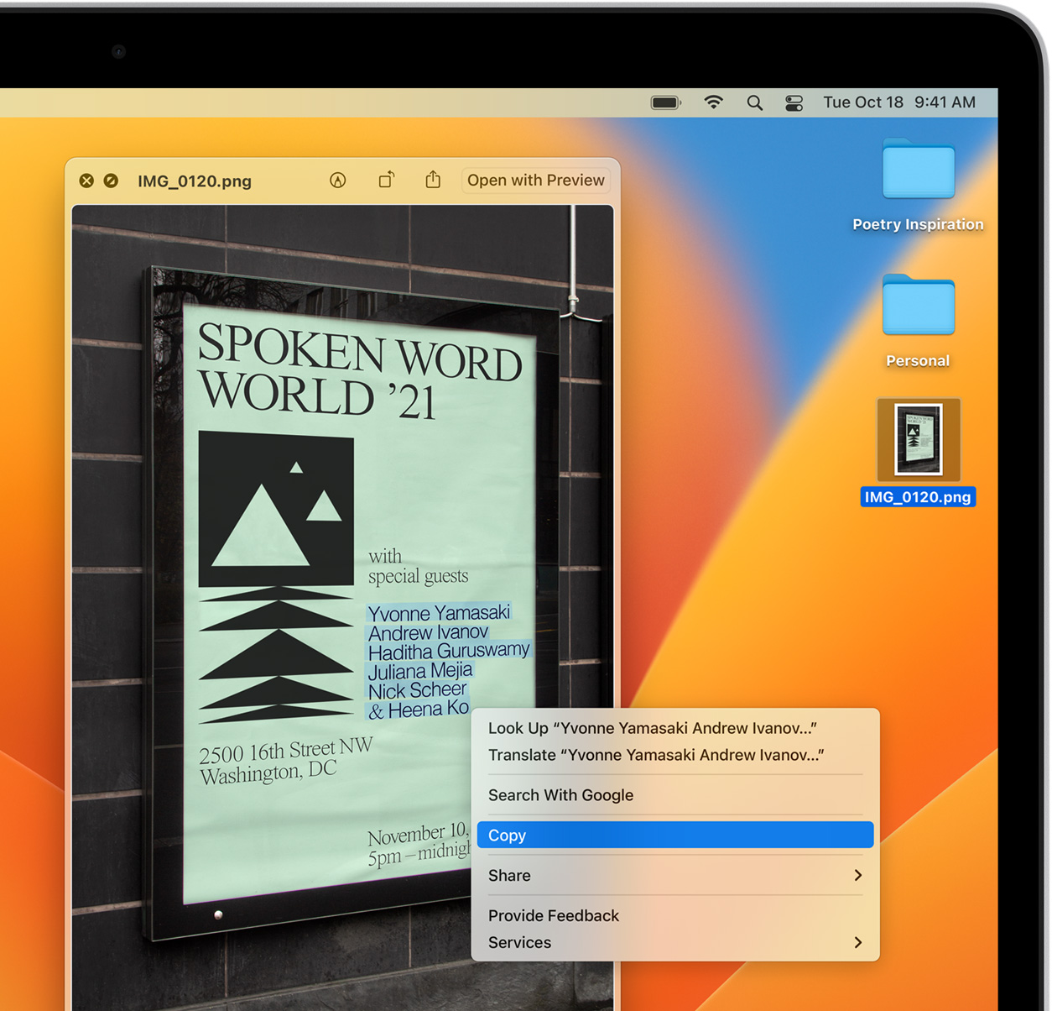Click Open with Preview button

coord(535,181)
